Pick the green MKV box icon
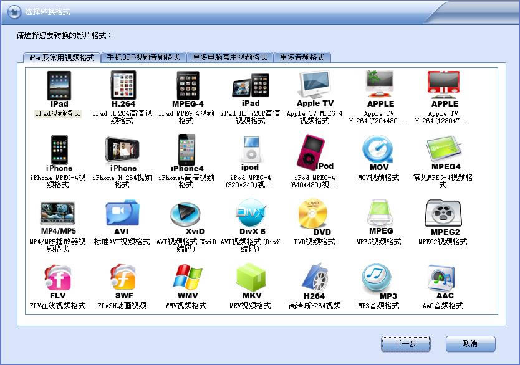 pos(251,282)
